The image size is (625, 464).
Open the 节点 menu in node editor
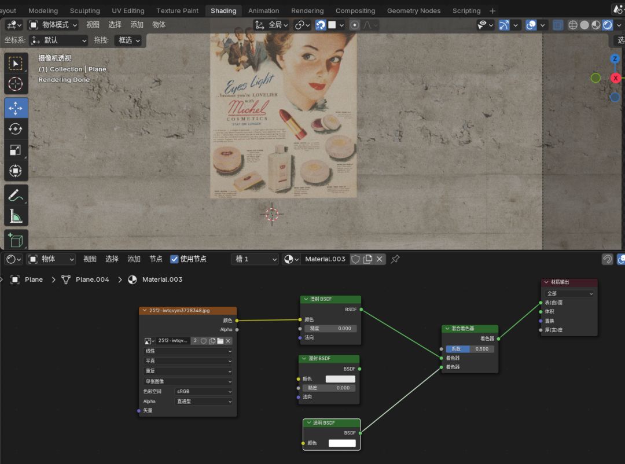(x=156, y=259)
